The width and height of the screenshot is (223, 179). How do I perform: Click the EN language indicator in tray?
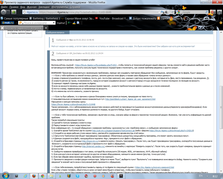coord(201,176)
